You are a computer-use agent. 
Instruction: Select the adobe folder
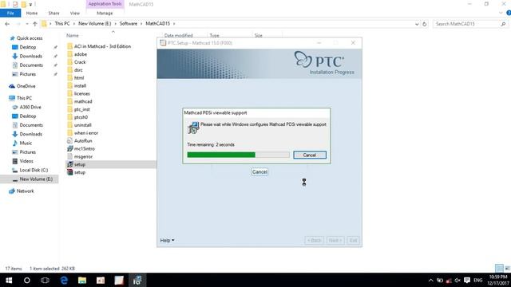[x=80, y=54]
